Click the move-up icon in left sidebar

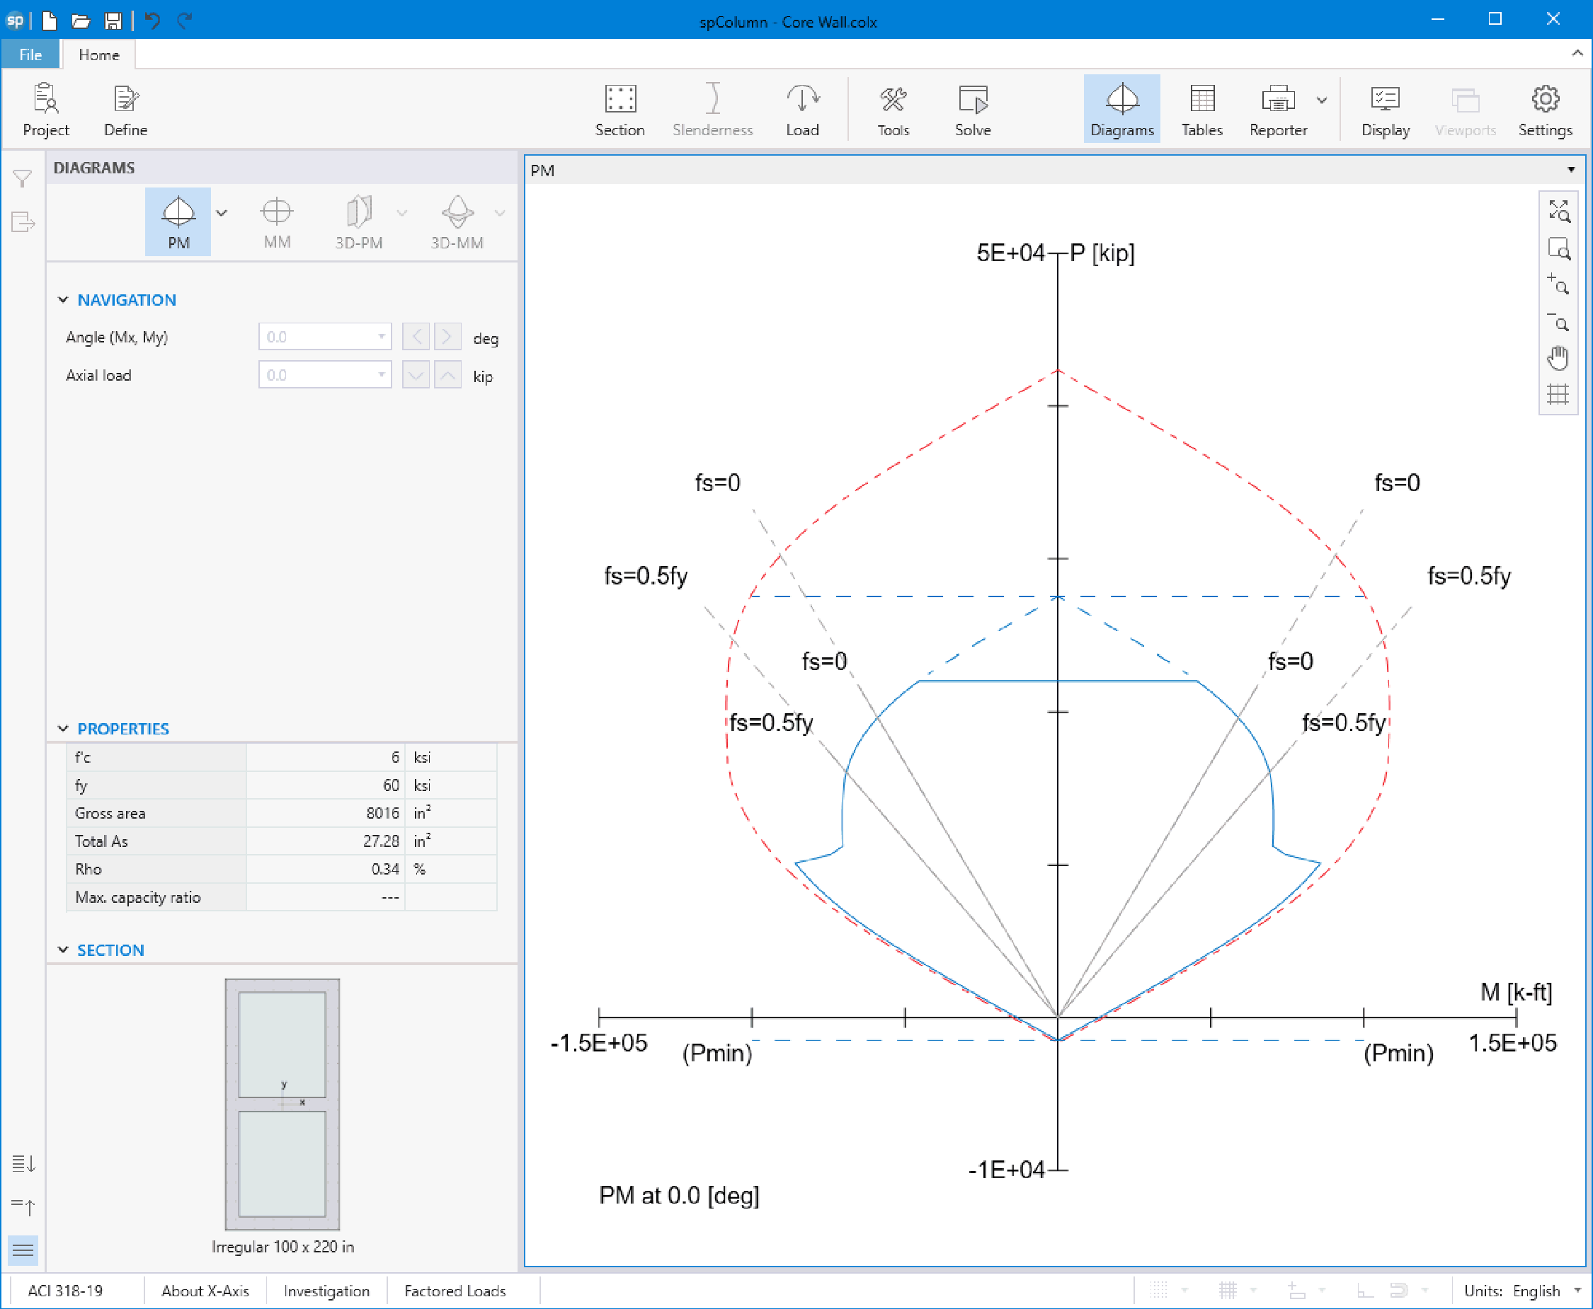coord(23,1207)
